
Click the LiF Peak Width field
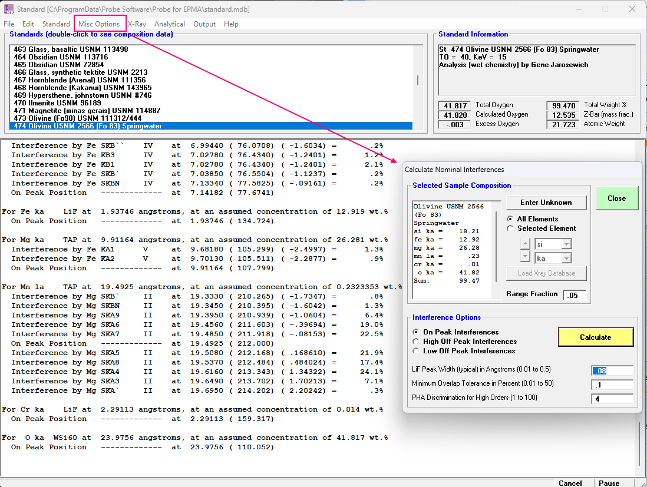point(612,371)
